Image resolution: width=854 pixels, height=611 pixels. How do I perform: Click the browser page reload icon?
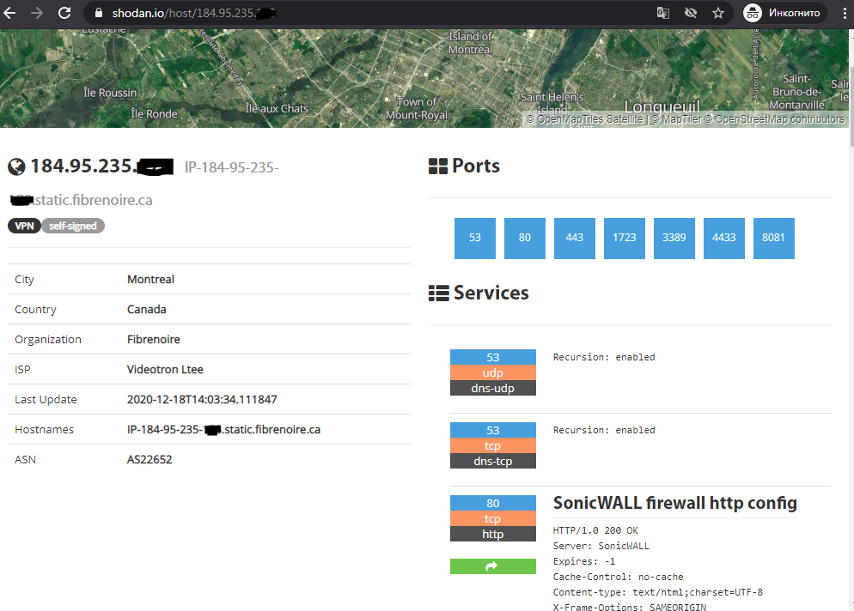[x=64, y=13]
